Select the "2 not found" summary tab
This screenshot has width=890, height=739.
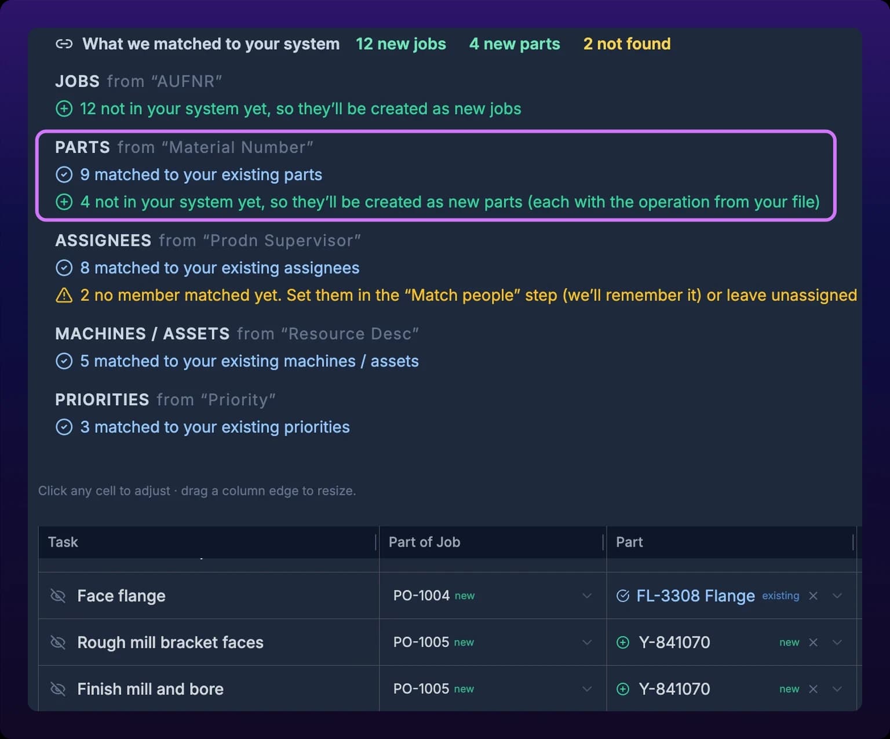[x=627, y=44]
